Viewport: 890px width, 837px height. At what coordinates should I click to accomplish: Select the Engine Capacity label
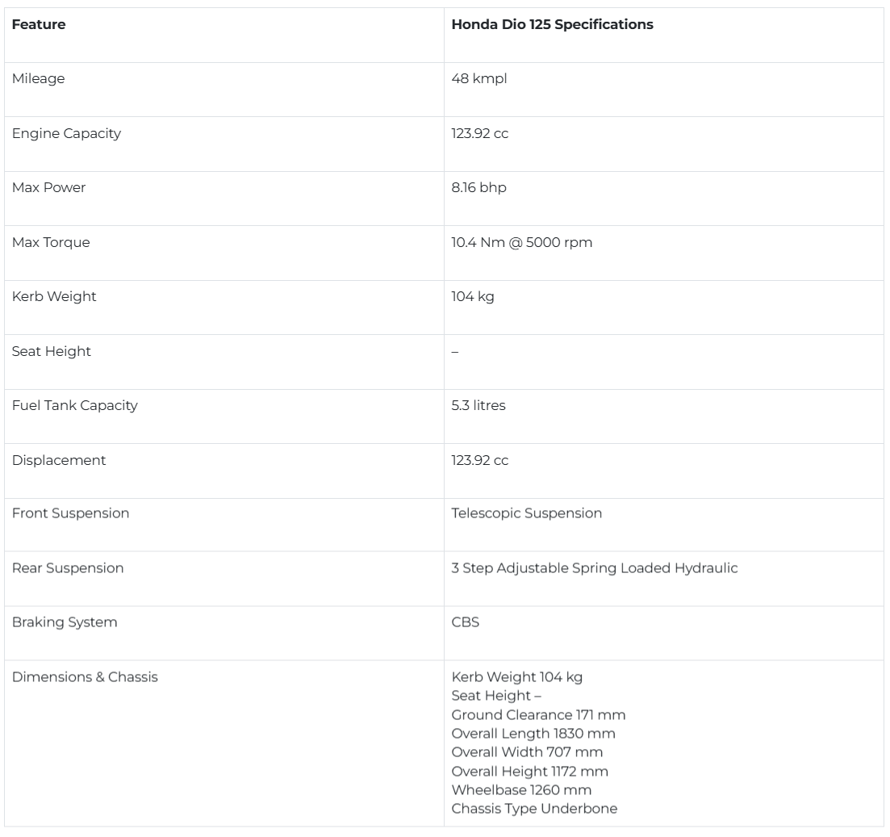tap(66, 133)
